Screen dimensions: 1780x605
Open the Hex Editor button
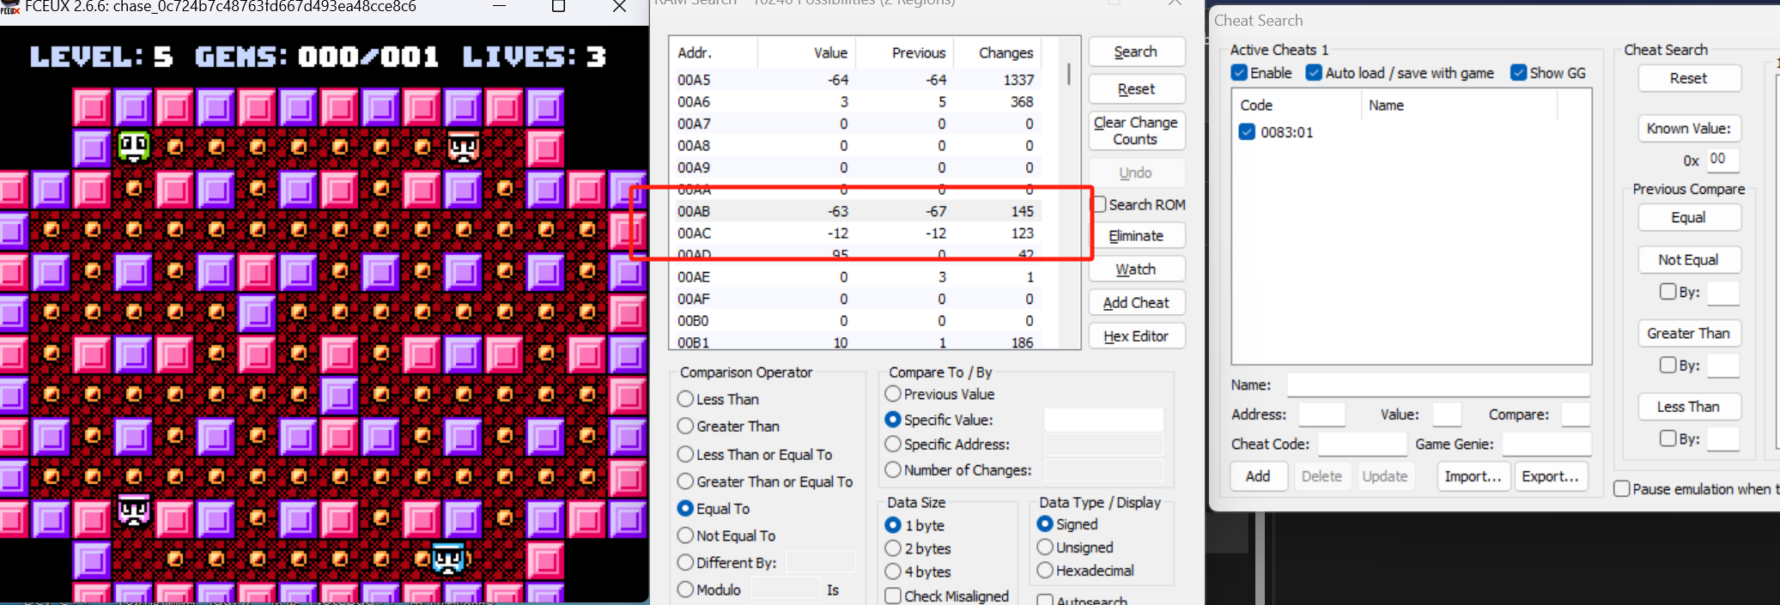pyautogui.click(x=1136, y=336)
